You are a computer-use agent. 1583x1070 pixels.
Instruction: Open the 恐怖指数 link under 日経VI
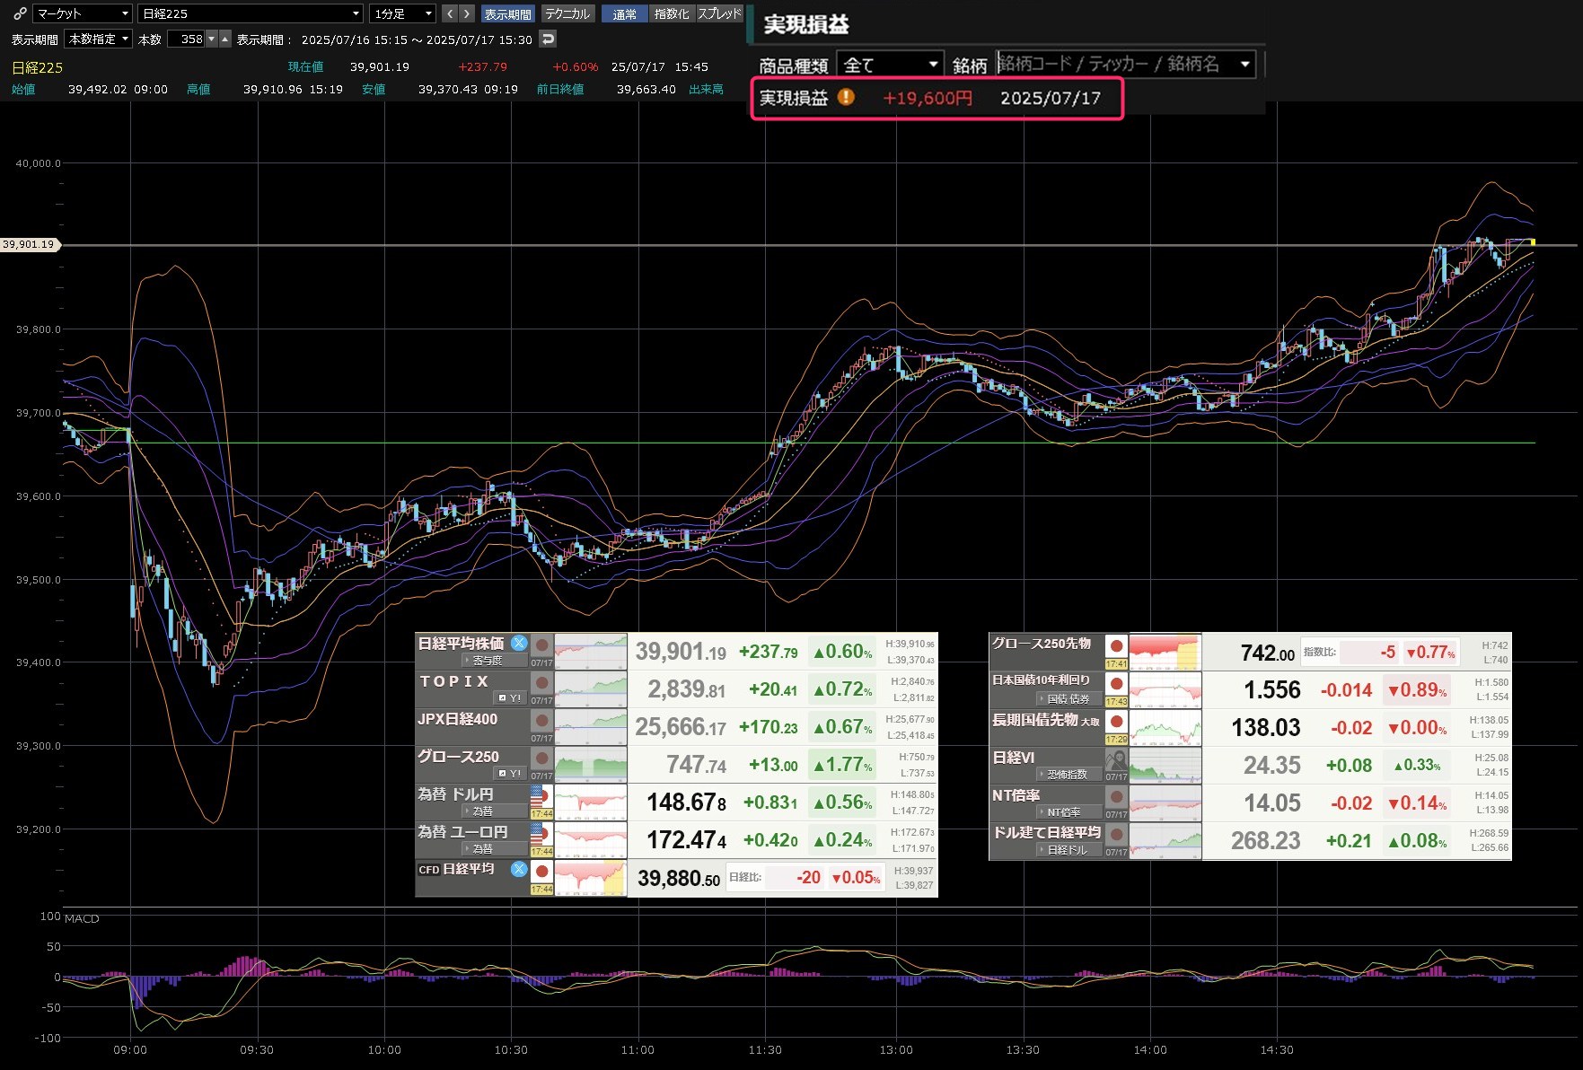pos(1069,774)
